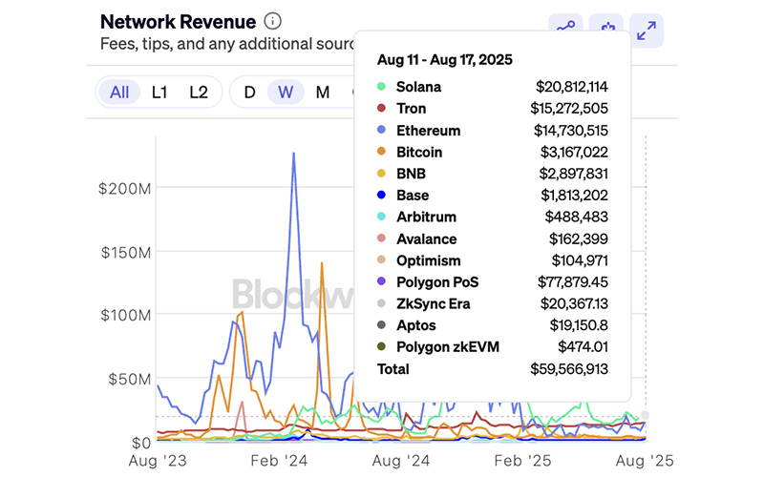Image resolution: width=764 pixels, height=477 pixels.
Task: Click the Feb '25 x-axis label
Action: pyautogui.click(x=522, y=461)
